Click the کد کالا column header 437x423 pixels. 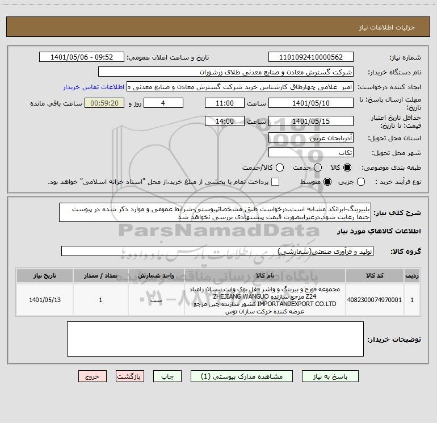tap(375, 275)
